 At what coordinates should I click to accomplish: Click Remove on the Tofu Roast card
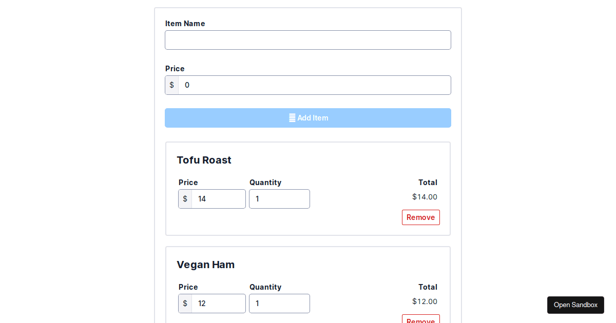(421, 217)
